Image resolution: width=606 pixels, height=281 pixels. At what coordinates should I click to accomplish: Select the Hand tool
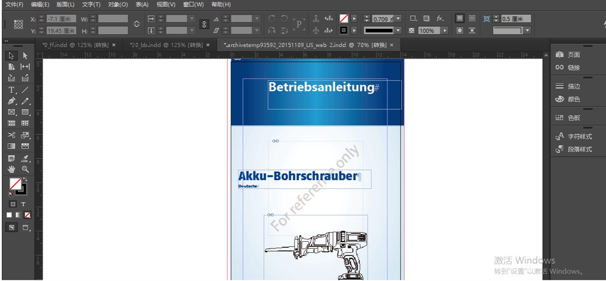click(x=11, y=169)
